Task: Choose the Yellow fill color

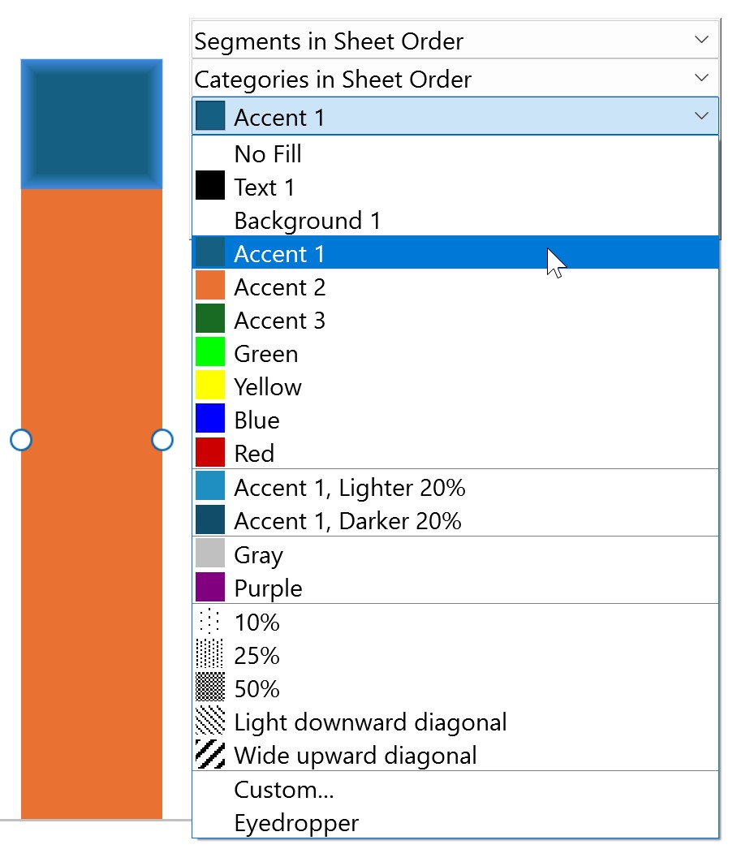Action: 268,387
